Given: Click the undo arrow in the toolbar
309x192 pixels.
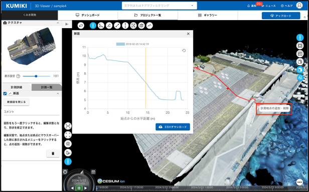Looking at the screenshot, I should 81,26.
